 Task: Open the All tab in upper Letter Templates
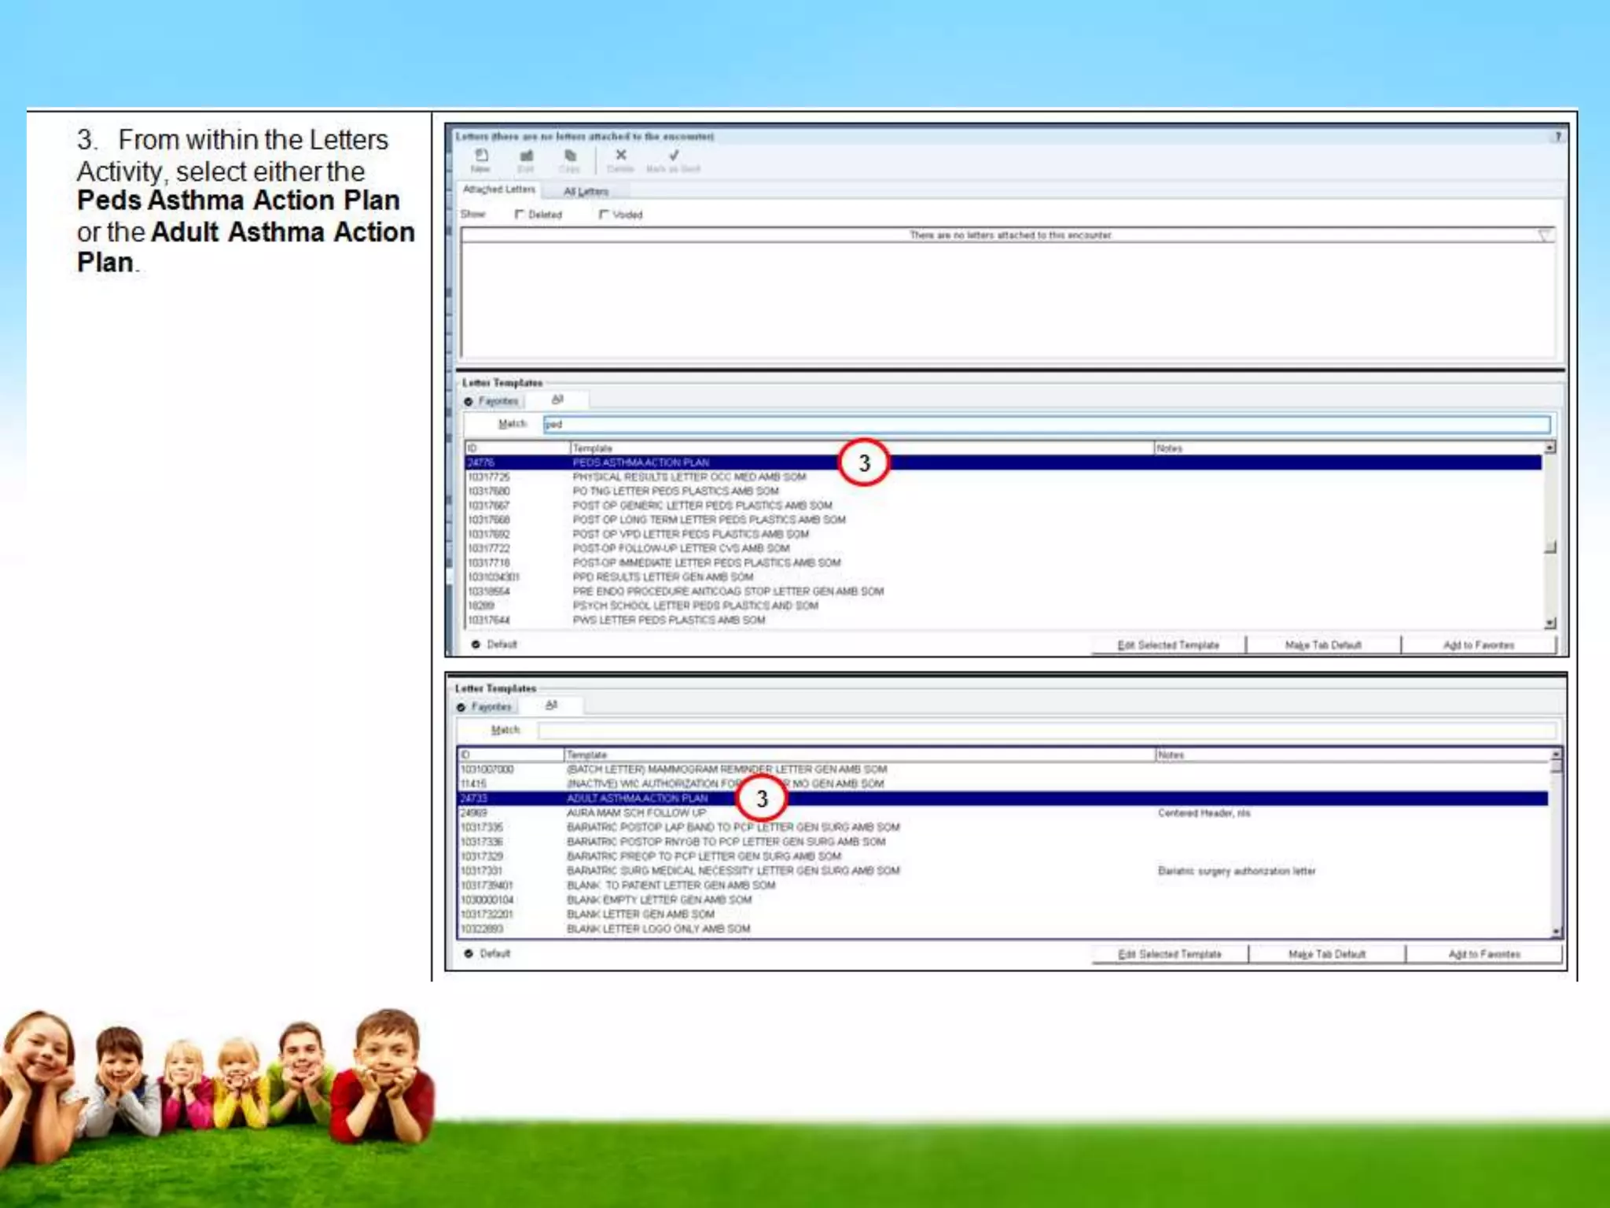coord(557,400)
